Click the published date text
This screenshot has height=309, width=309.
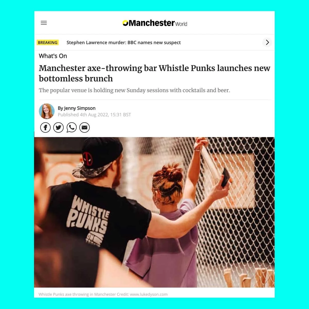pos(94,115)
